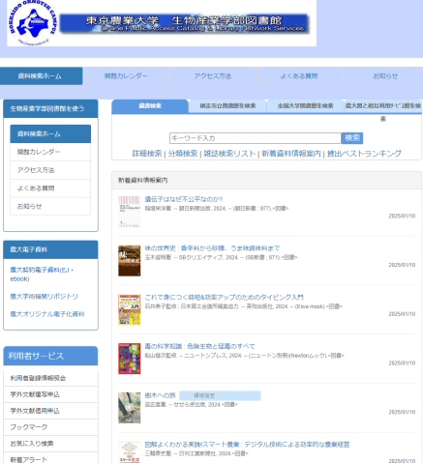Open the title 図解よくわかる実践!スマート農業

(x=247, y=445)
